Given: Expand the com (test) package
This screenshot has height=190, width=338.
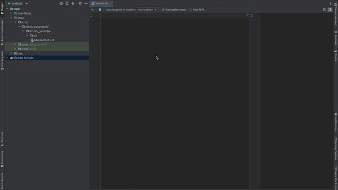Looking at the screenshot, I should (x=15, y=49).
